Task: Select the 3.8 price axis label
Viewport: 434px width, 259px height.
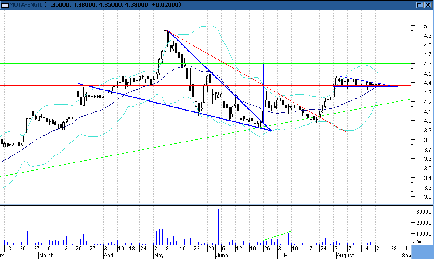Action: [427, 140]
